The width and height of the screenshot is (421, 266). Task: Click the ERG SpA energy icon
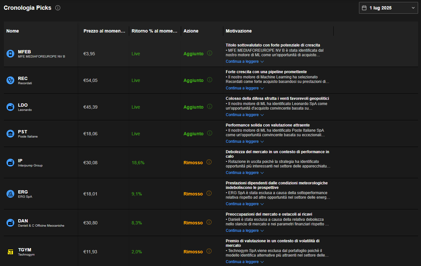[10, 194]
